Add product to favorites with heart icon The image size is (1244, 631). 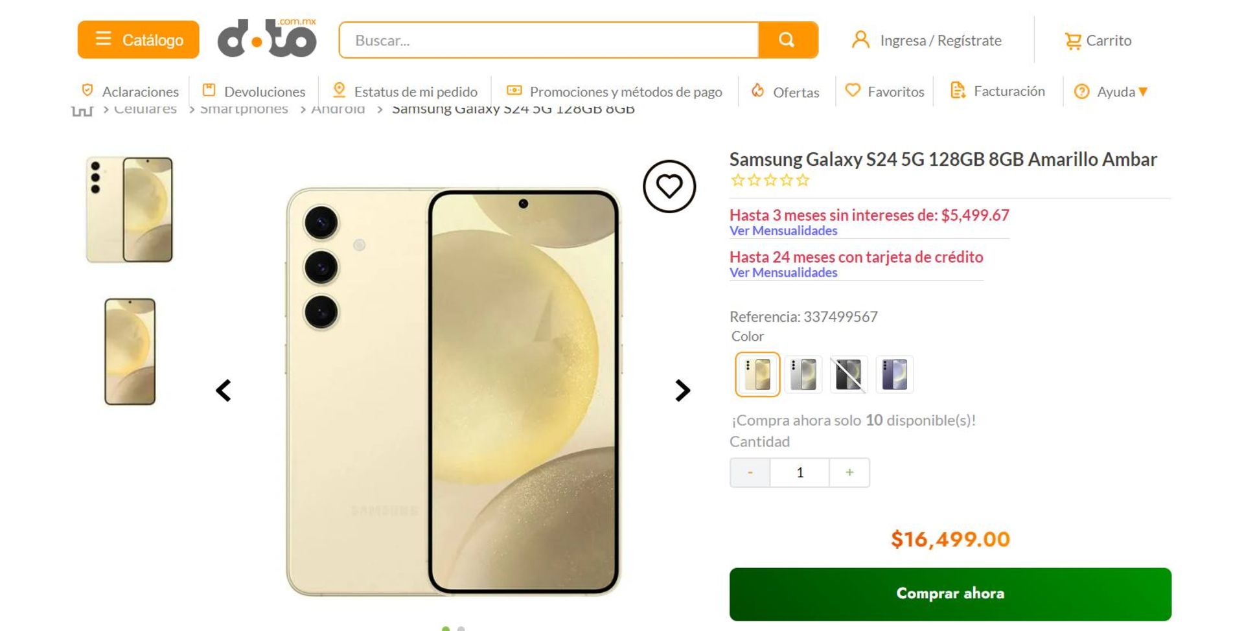pyautogui.click(x=669, y=187)
